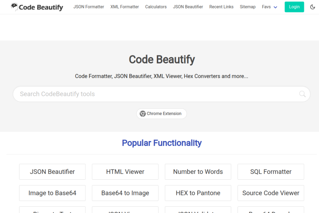Open the Recent Links nav item
Viewport: 319px width, 213px height.
pyautogui.click(x=222, y=7)
